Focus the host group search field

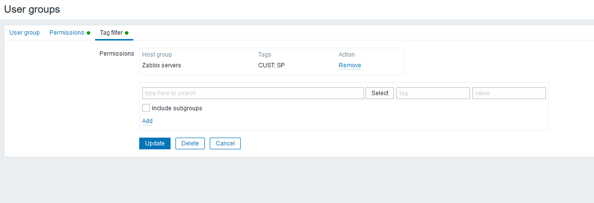pos(252,93)
